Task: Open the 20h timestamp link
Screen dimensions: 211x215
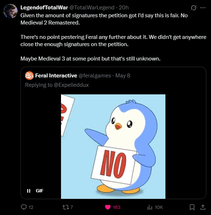Action: tap(124, 8)
